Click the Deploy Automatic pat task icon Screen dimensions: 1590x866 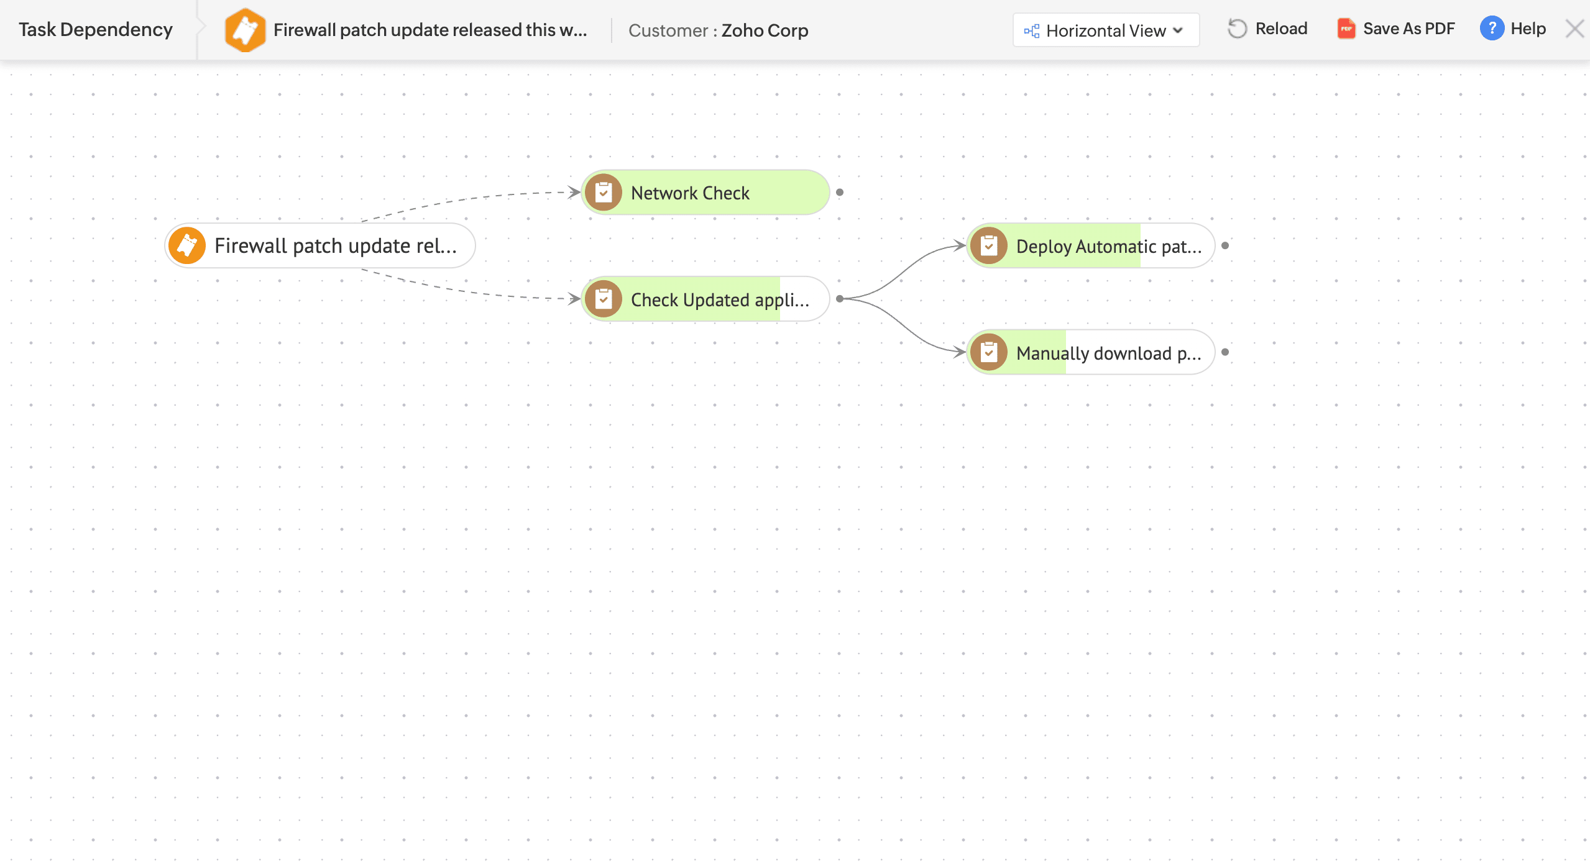pyautogui.click(x=989, y=246)
